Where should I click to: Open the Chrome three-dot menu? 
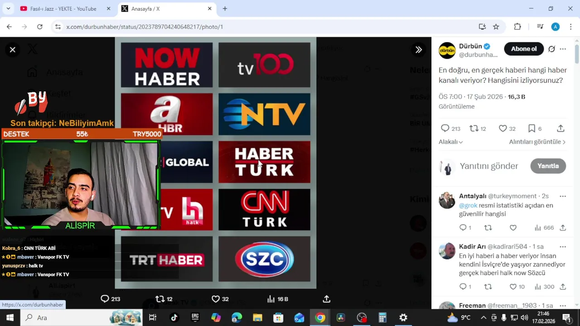click(570, 27)
